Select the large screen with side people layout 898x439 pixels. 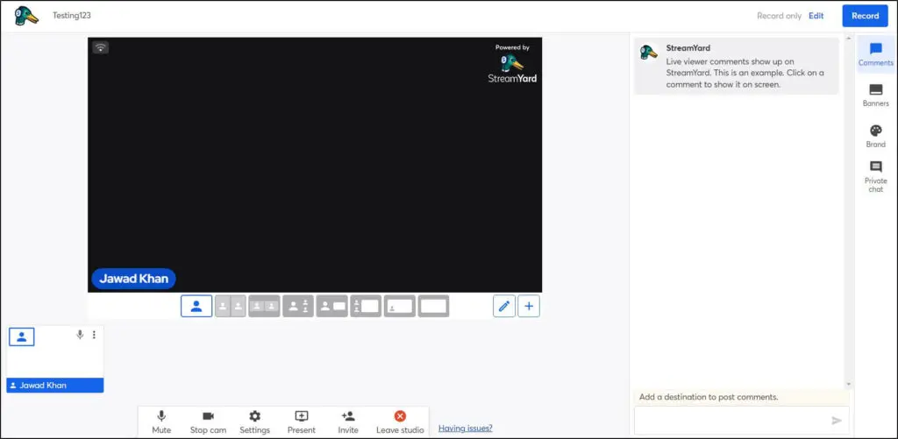366,306
